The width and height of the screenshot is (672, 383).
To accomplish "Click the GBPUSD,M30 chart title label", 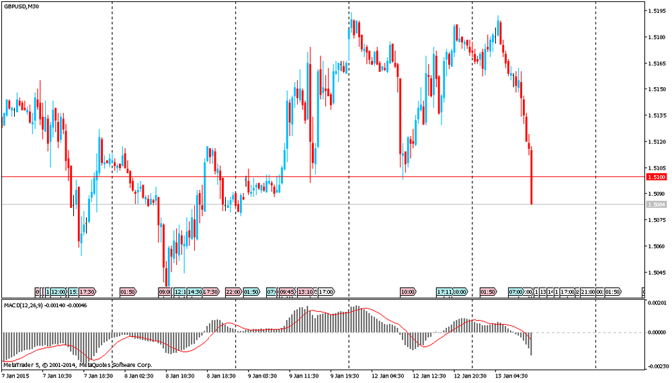I will tap(22, 7).
